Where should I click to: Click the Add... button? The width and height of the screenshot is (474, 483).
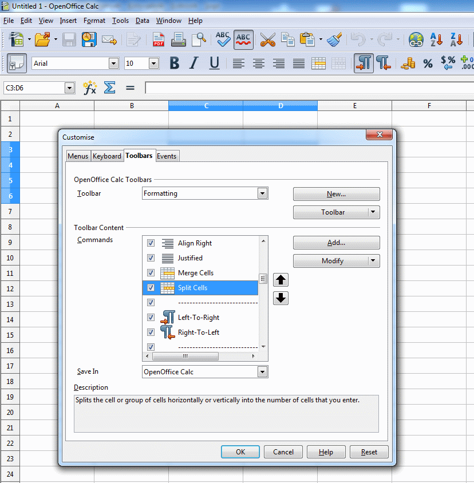336,243
